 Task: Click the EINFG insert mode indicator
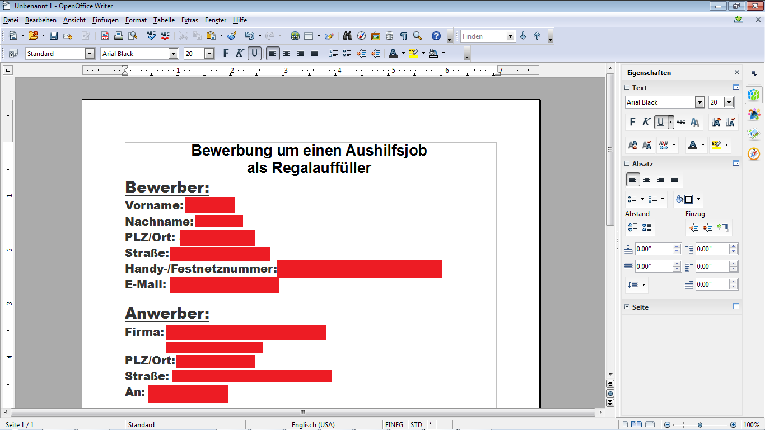(x=394, y=425)
